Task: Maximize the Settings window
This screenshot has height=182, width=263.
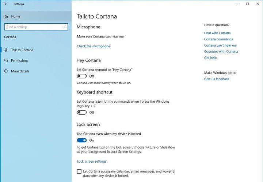Action: point(247,4)
